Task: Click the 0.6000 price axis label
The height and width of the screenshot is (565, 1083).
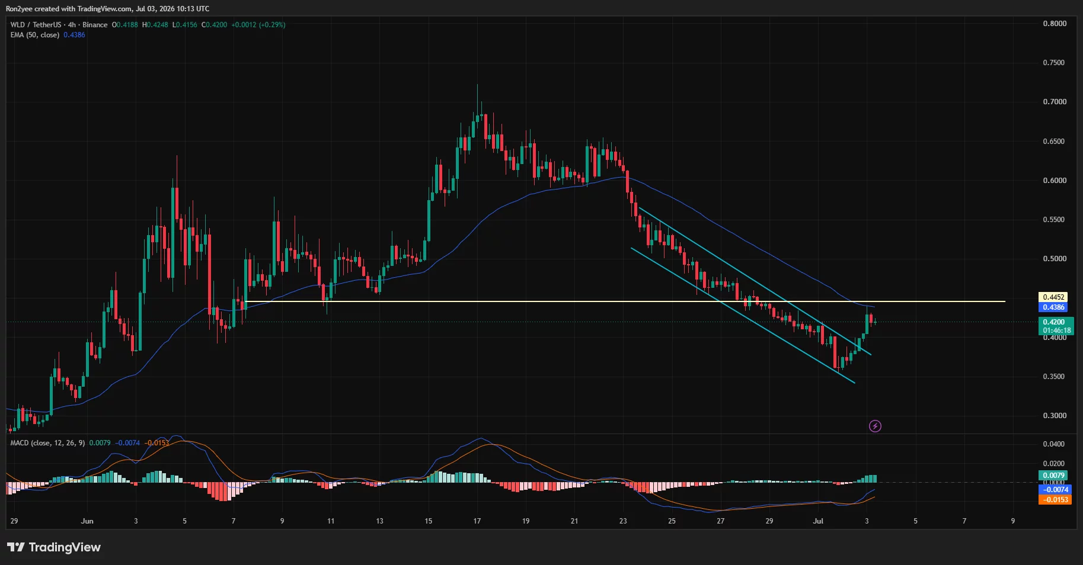Action: [x=1055, y=181]
